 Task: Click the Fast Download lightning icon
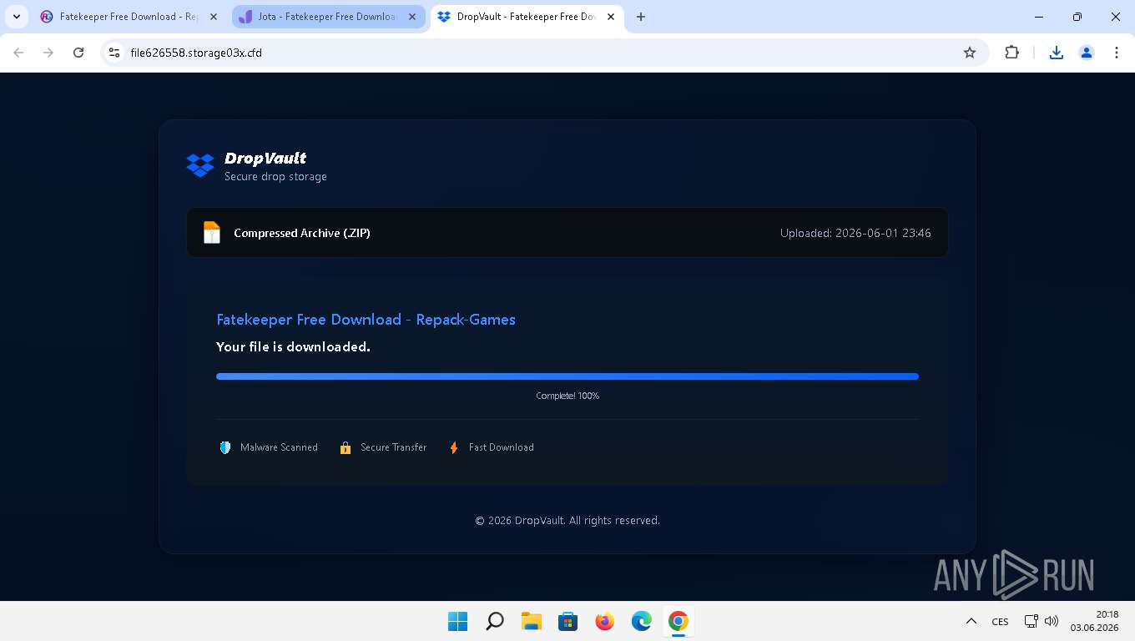454,447
